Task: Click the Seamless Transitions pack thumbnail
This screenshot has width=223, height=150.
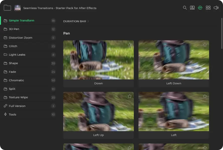Action: (x=18, y=8)
